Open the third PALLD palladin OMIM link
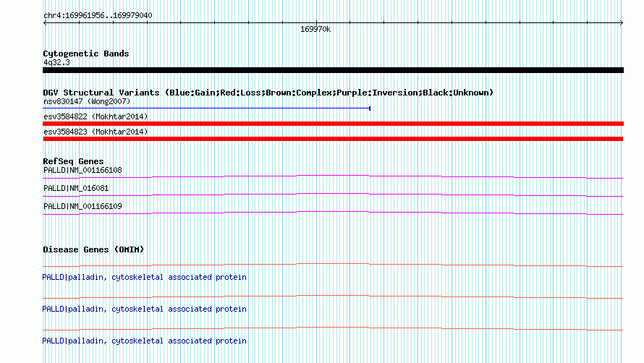This screenshot has width=644, height=363. tap(144, 341)
